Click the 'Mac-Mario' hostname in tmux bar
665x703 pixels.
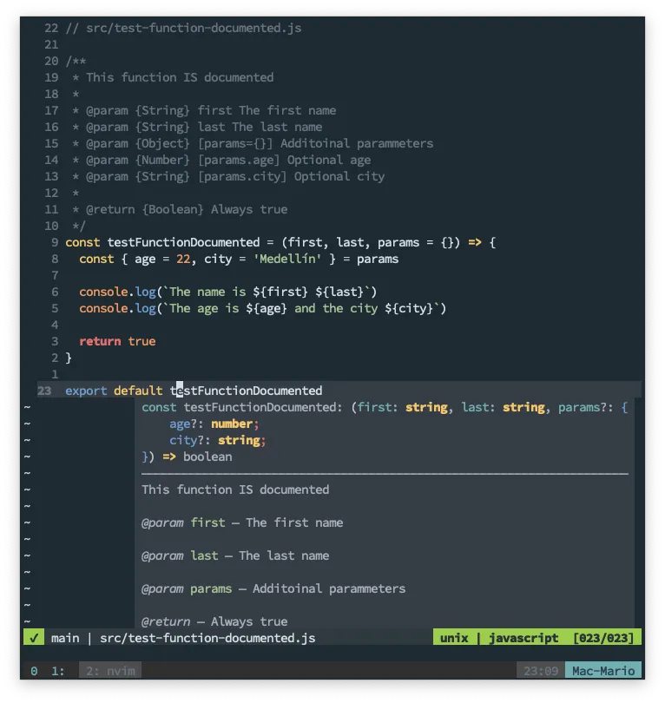(603, 671)
